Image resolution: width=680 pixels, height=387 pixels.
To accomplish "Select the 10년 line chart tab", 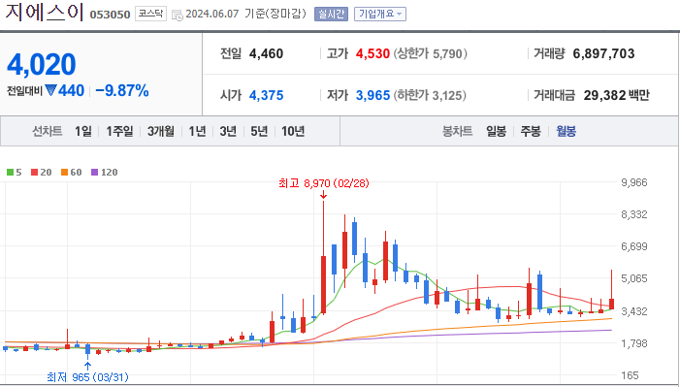I will coord(293,131).
